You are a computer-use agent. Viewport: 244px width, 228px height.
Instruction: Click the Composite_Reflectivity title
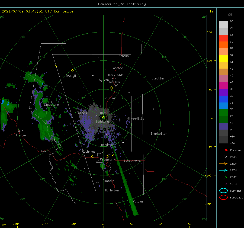point(122,4)
